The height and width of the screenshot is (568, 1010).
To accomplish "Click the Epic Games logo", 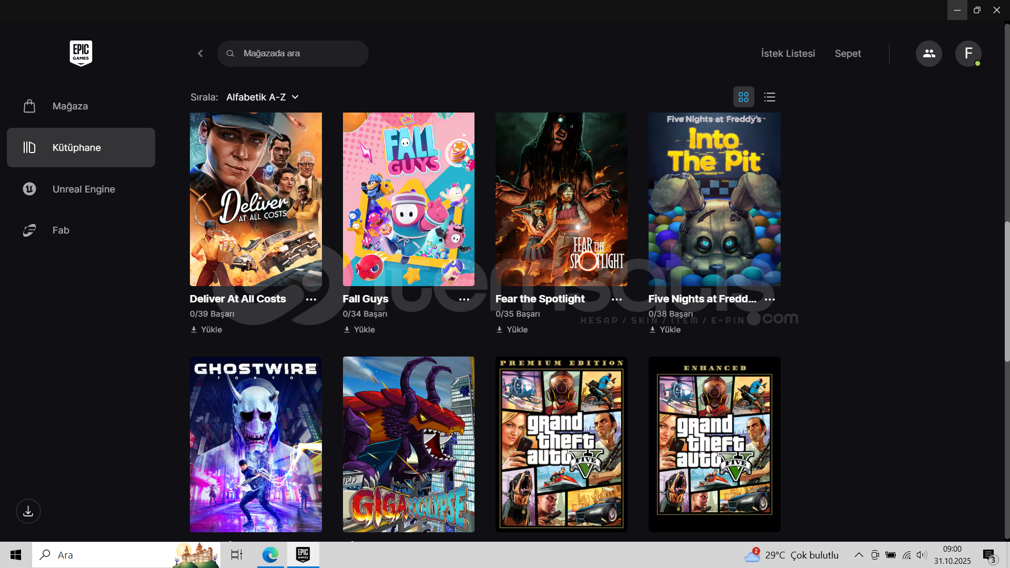I will pyautogui.click(x=80, y=53).
